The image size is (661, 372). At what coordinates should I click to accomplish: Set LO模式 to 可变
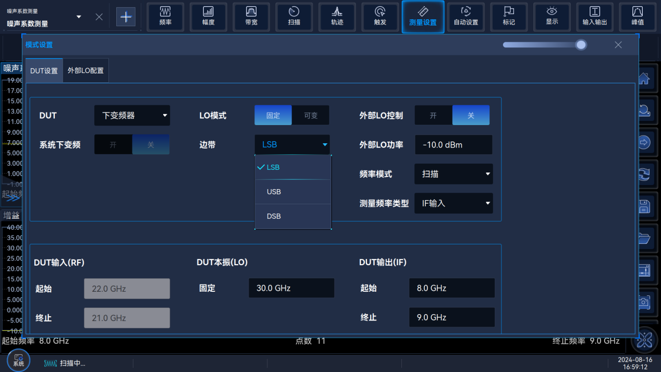(x=311, y=115)
